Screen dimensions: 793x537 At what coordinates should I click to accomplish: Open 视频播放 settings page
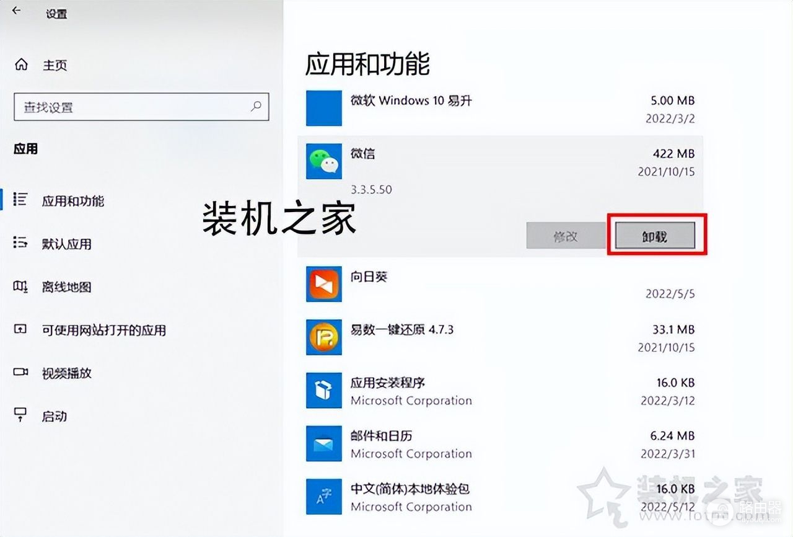click(66, 373)
